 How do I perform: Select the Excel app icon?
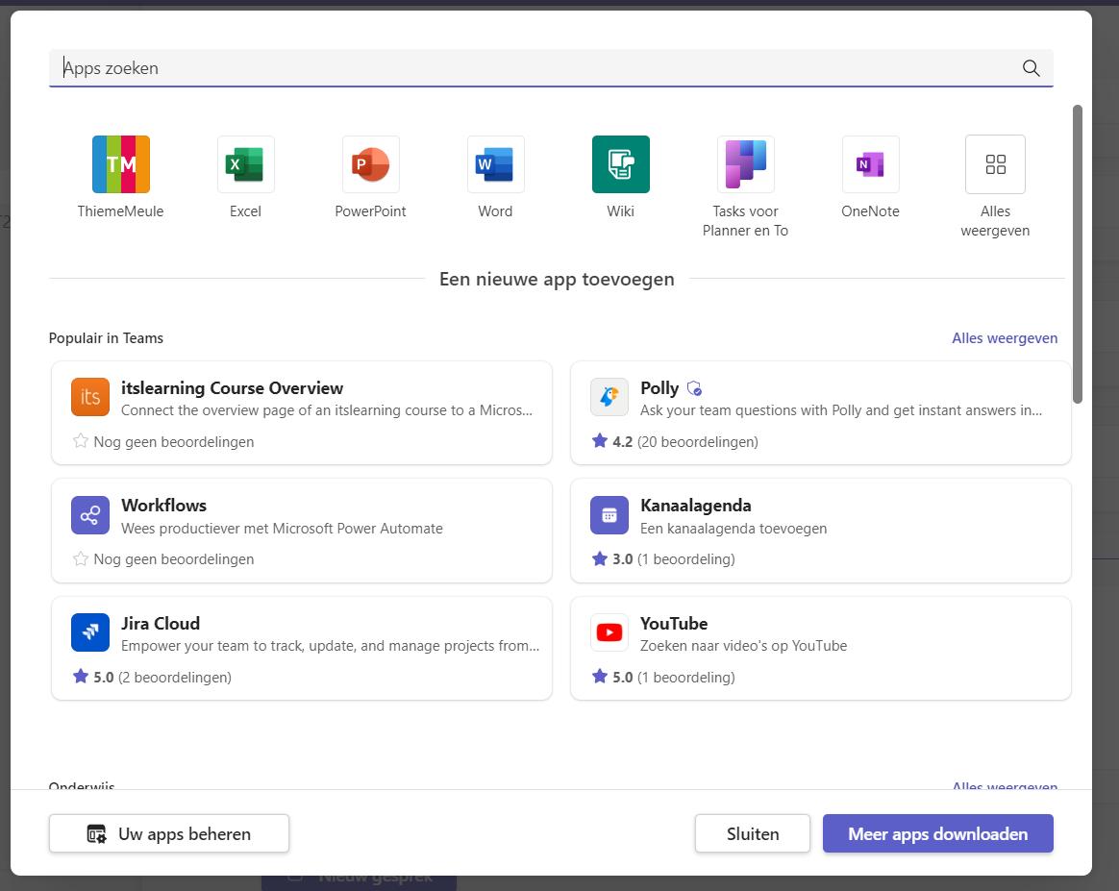tap(245, 164)
